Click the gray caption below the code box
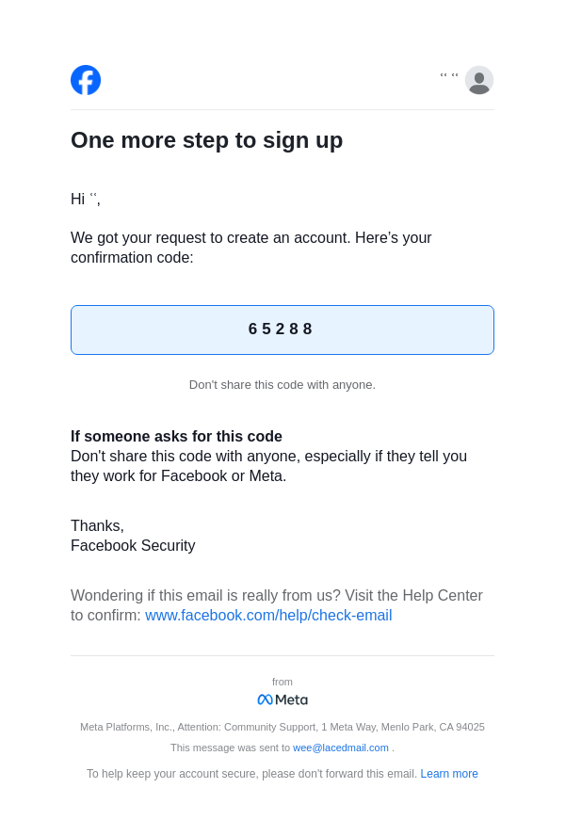Viewport: 565px width, 820px height. [282, 384]
